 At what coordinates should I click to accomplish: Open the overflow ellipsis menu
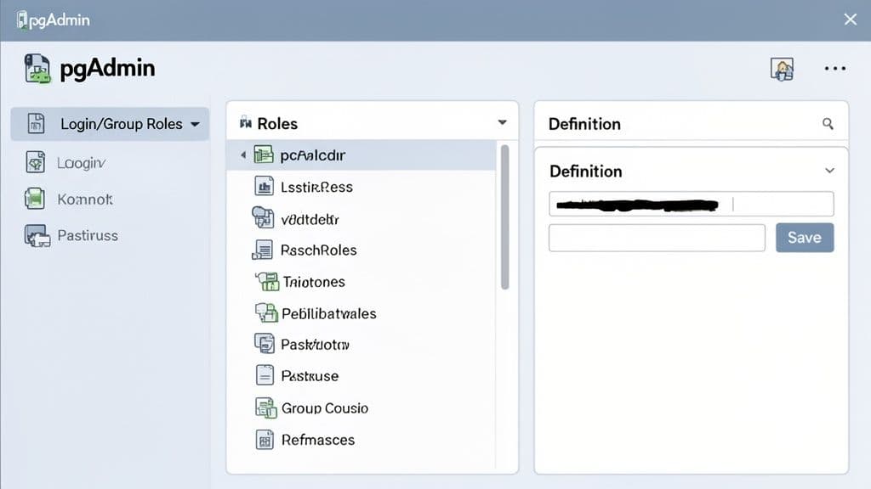tap(834, 68)
